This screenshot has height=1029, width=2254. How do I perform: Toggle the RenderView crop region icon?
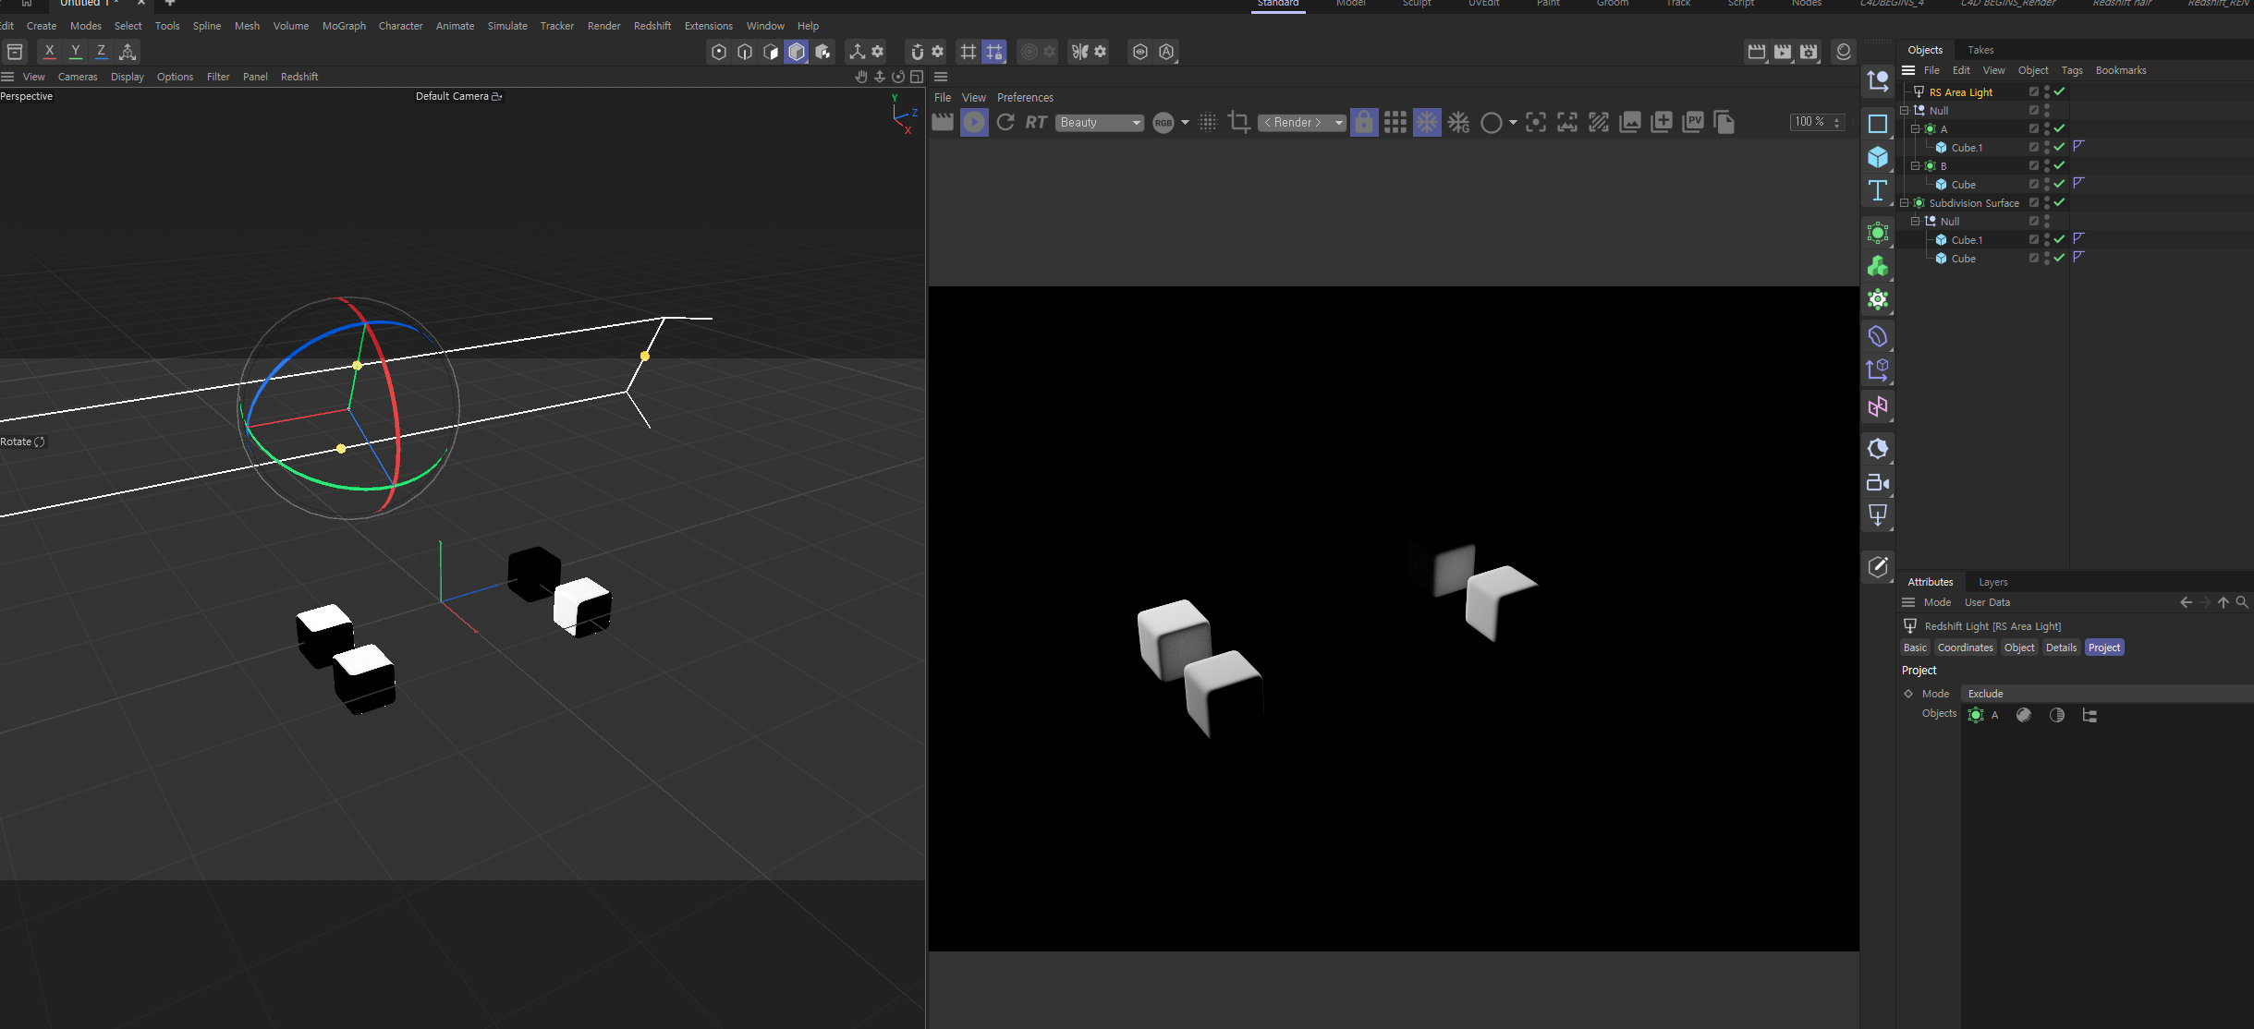(1238, 122)
